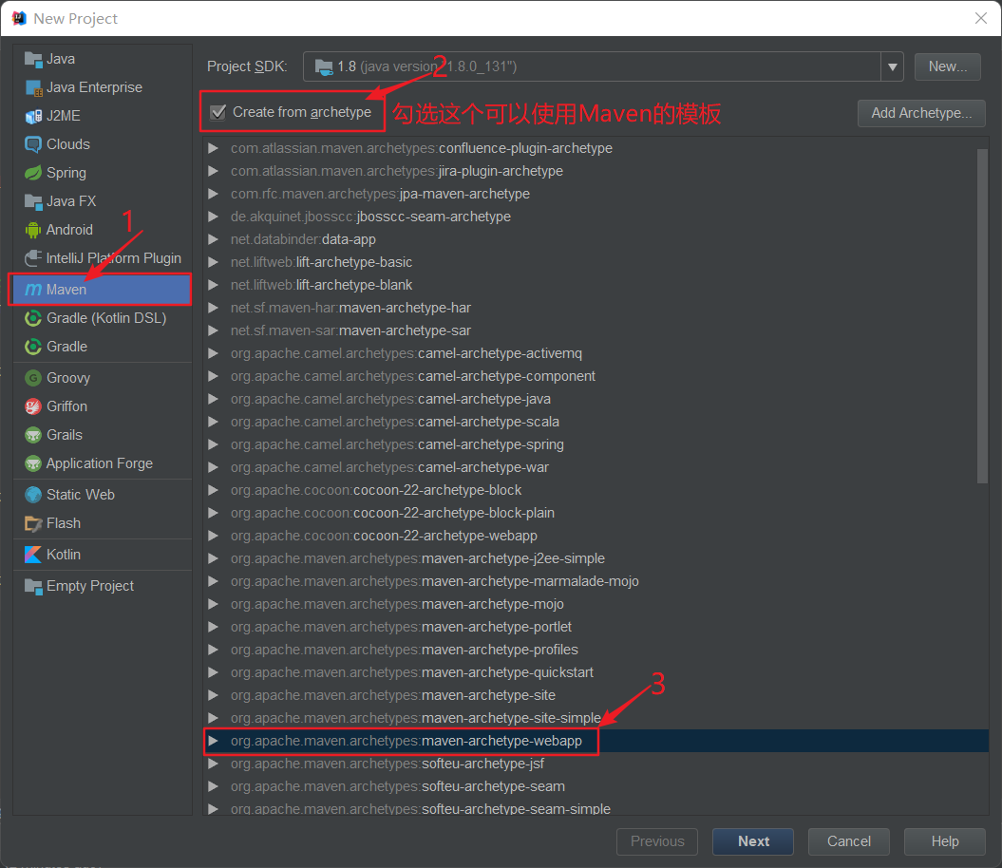Expand softeu-archetype-jsf arrow
This screenshot has height=868, width=1002.
tap(214, 764)
